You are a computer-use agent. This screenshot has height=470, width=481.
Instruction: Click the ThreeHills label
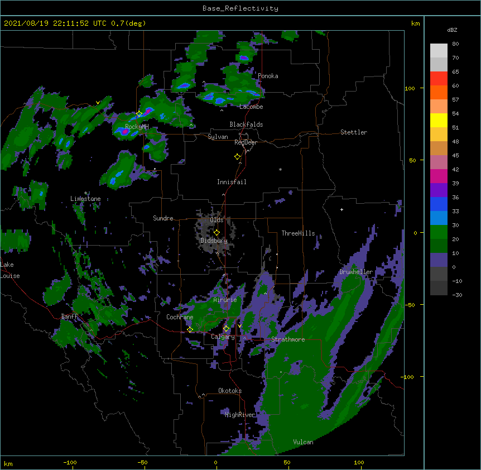(298, 233)
